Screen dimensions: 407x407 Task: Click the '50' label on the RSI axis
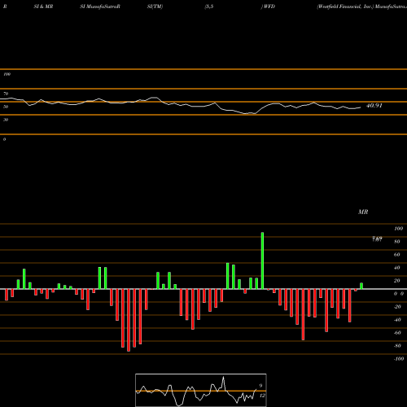coord(6,107)
